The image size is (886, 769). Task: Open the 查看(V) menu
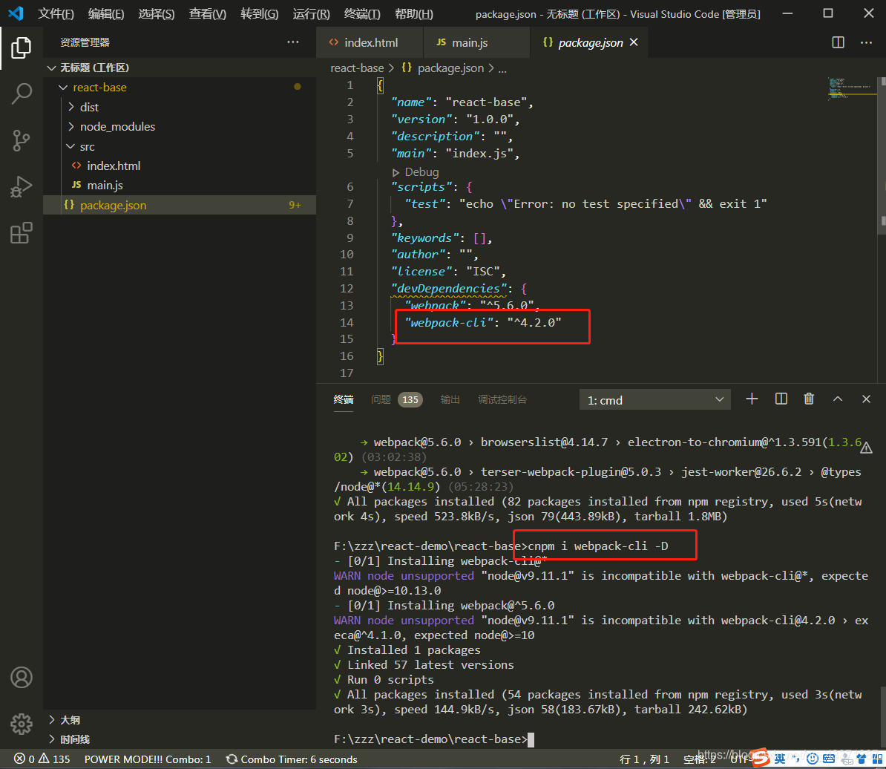point(207,13)
